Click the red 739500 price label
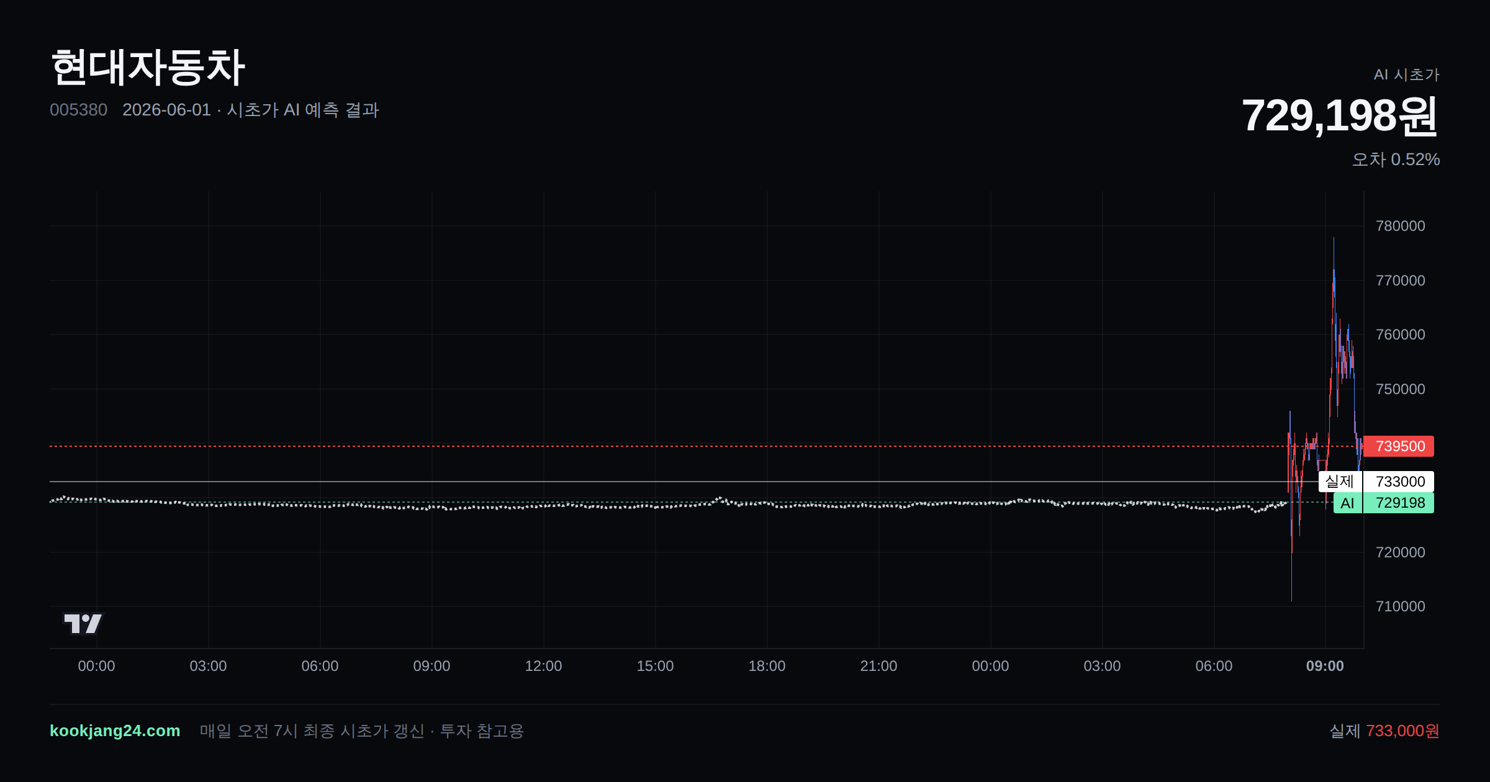The height and width of the screenshot is (782, 1490). 1399,446
